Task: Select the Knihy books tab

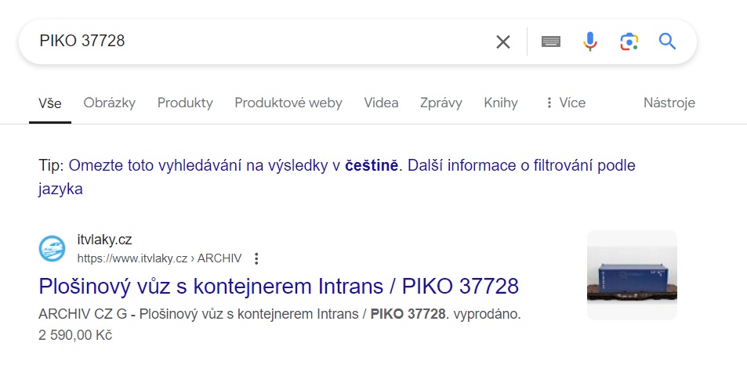Action: point(501,103)
